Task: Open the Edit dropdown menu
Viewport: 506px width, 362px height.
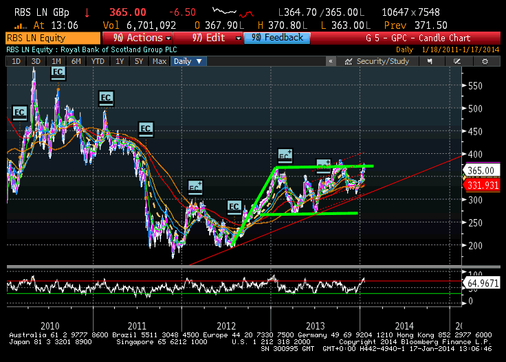Action: (208, 38)
